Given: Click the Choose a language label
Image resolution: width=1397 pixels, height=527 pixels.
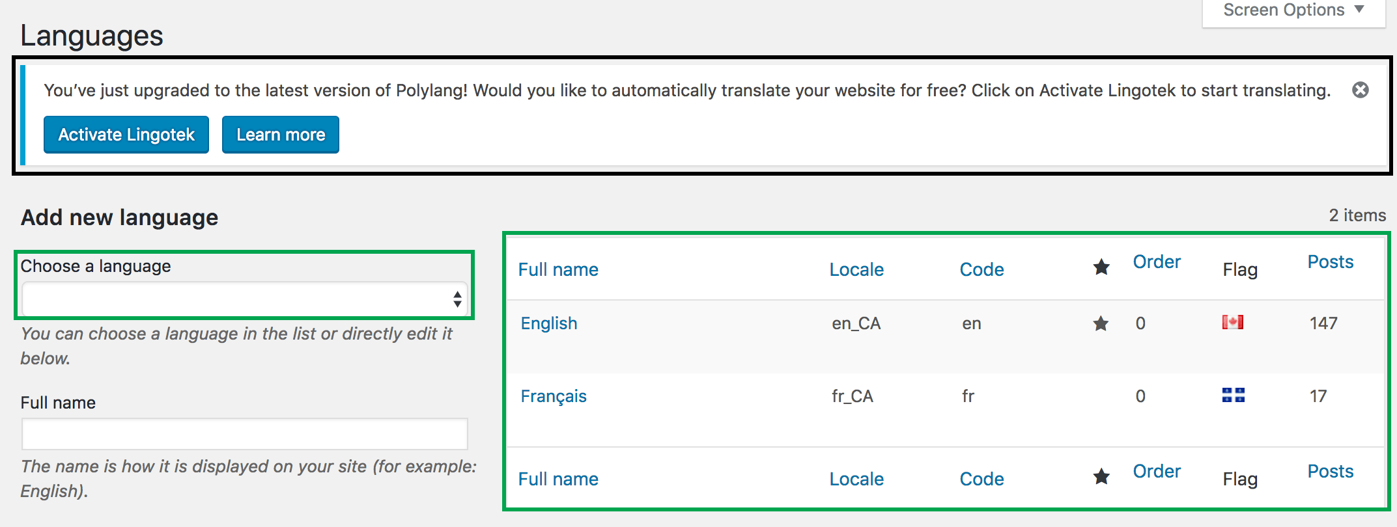Looking at the screenshot, I should 96,266.
